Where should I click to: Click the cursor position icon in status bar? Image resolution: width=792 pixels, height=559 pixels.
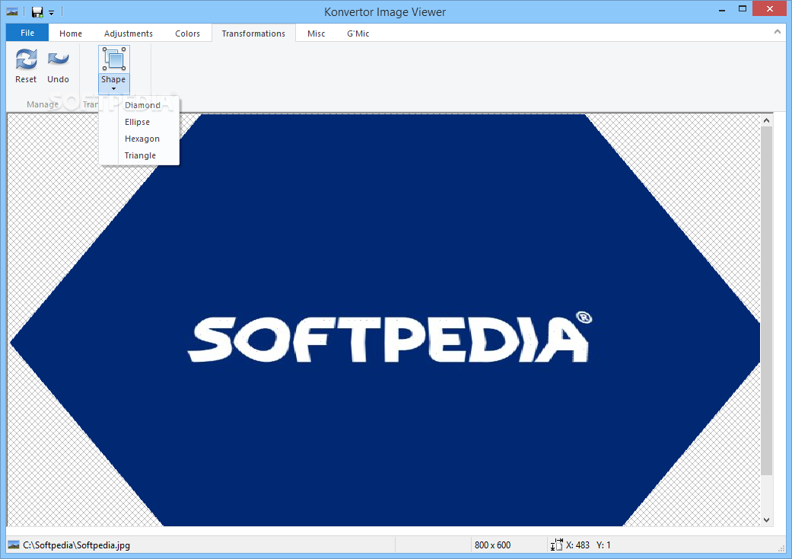[x=556, y=545]
